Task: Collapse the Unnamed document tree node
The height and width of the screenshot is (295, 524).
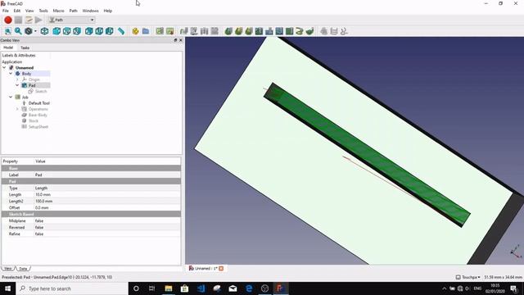Action: click(4, 67)
